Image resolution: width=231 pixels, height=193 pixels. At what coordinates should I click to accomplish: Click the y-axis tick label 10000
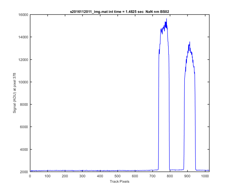tap(23, 82)
